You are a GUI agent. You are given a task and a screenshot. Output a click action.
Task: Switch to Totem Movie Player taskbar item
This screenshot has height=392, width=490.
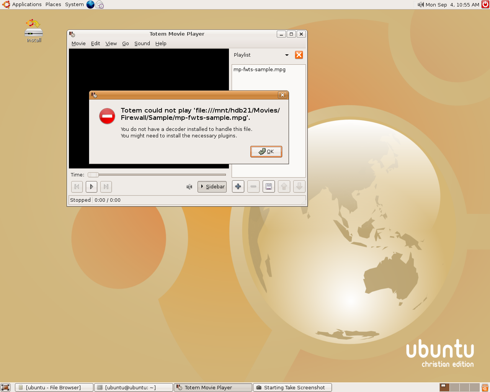click(x=213, y=387)
